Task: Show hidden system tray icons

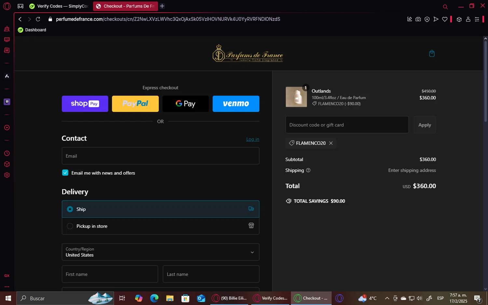Action: coord(387,298)
